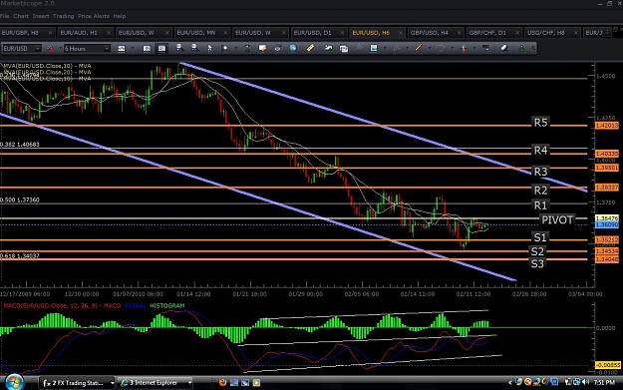Click the eraser tool icon
Image resolution: width=623 pixels, height=390 pixels.
[x=503, y=48]
